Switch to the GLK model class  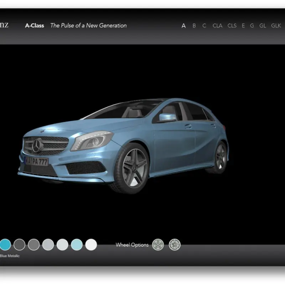pyautogui.click(x=276, y=26)
